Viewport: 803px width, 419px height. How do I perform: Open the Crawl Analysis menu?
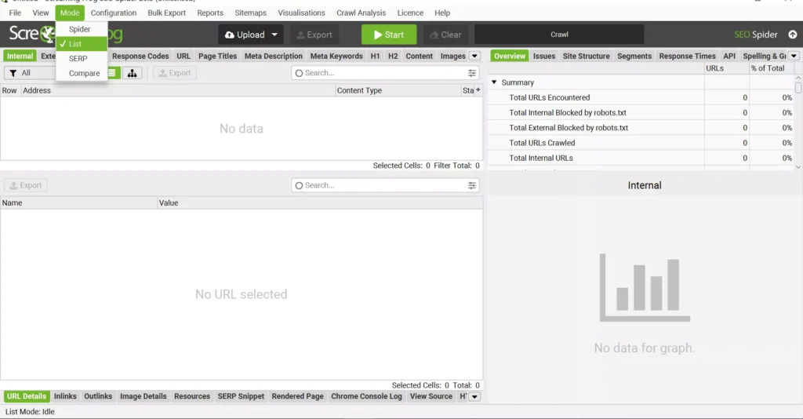[x=361, y=13]
